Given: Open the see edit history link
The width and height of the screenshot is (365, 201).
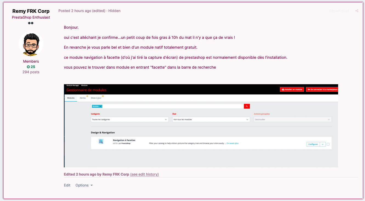Looking at the screenshot, I should coord(145,174).
